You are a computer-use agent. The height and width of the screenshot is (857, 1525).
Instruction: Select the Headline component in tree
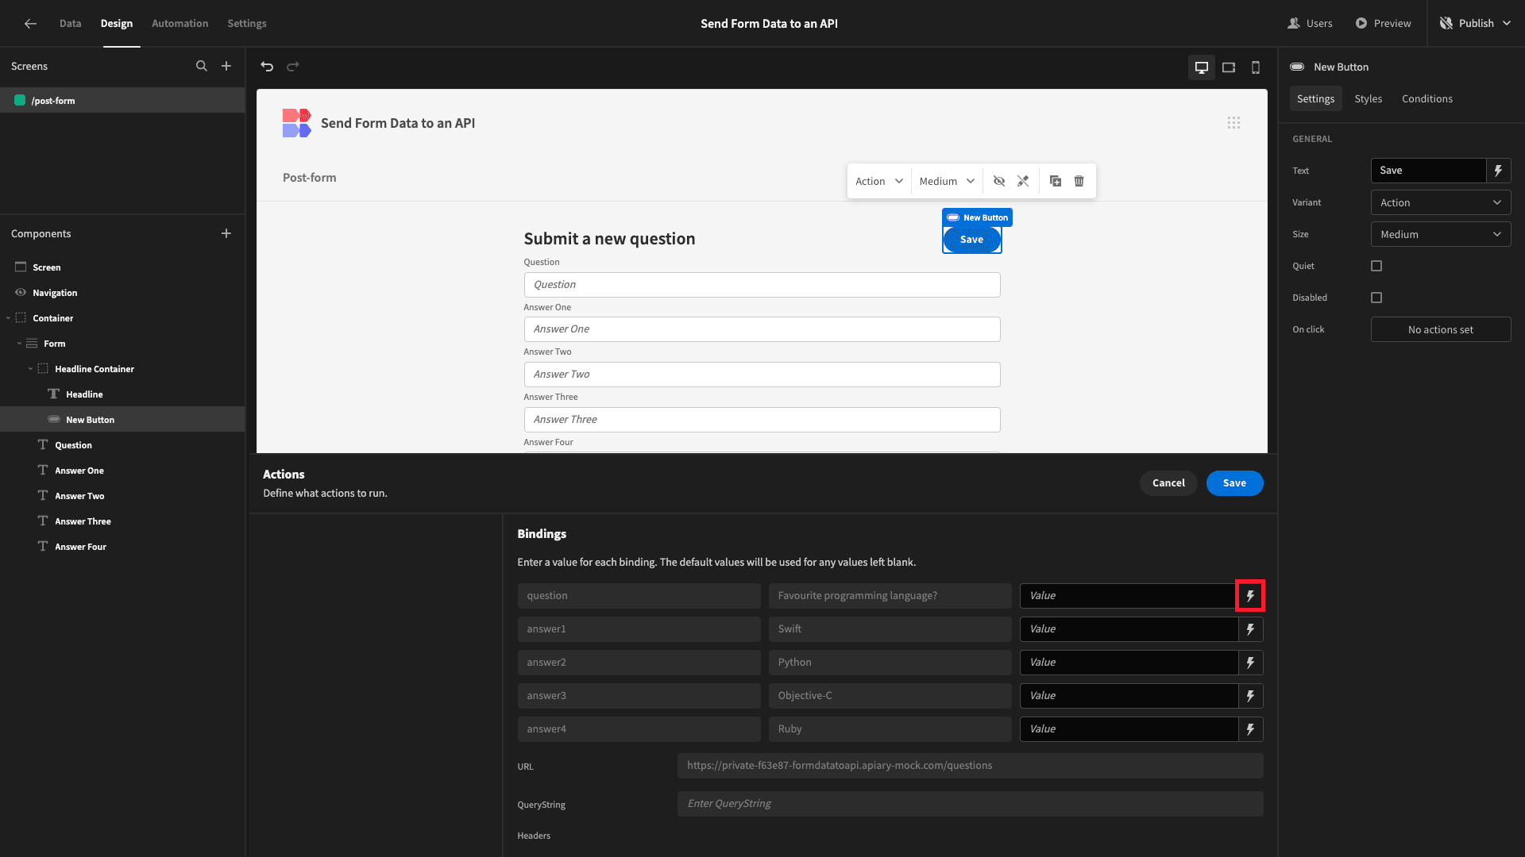coord(122,394)
